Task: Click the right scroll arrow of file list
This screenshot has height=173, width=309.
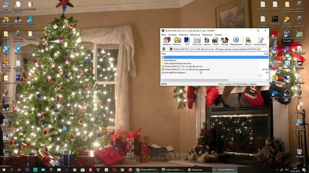Action: 267,80
